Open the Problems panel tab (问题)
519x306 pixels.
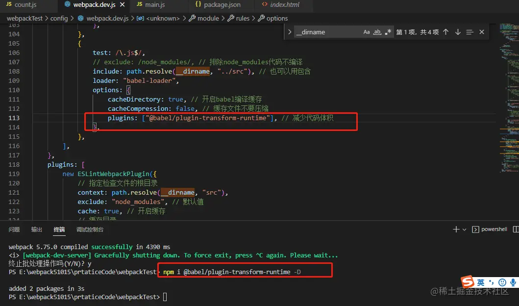point(14,229)
